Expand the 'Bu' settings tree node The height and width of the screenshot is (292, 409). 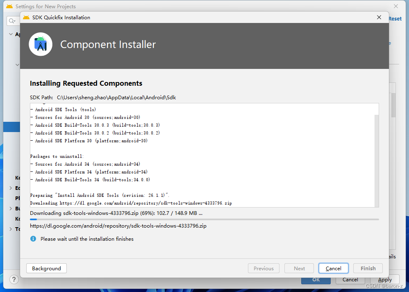[11, 208]
